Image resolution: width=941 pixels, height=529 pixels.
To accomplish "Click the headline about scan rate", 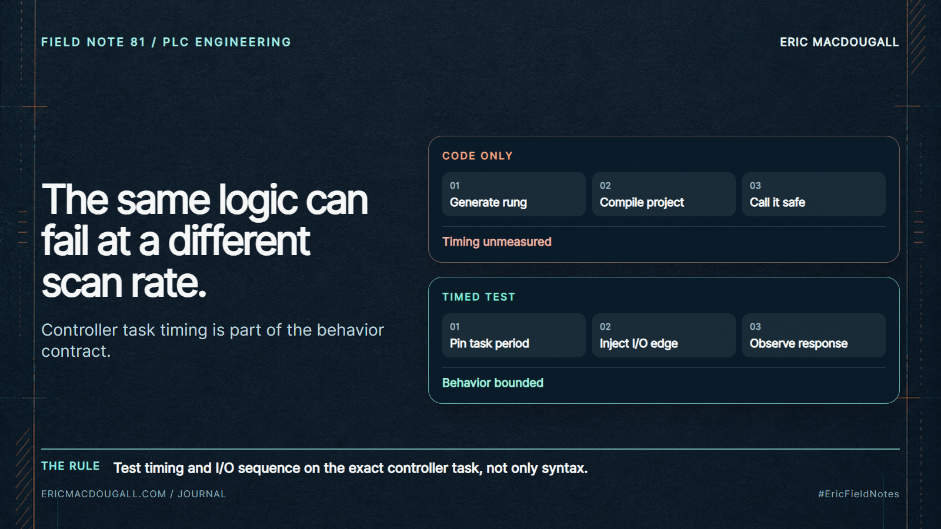I will [205, 241].
